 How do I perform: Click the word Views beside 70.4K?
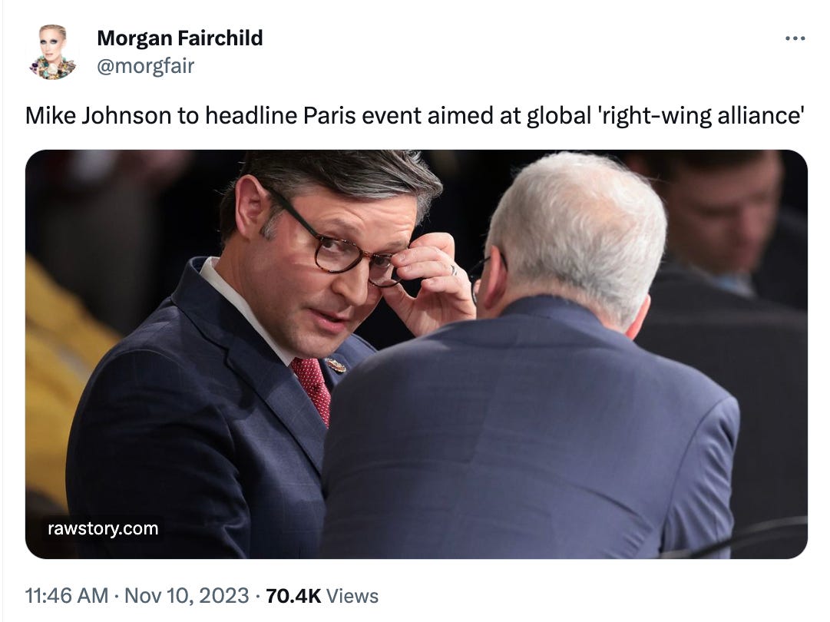[x=352, y=596]
